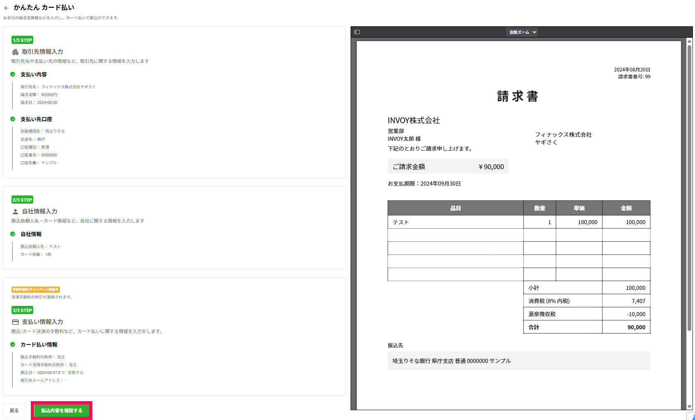Click the 源泉徴収税 row in the invoice

[x=587, y=314]
